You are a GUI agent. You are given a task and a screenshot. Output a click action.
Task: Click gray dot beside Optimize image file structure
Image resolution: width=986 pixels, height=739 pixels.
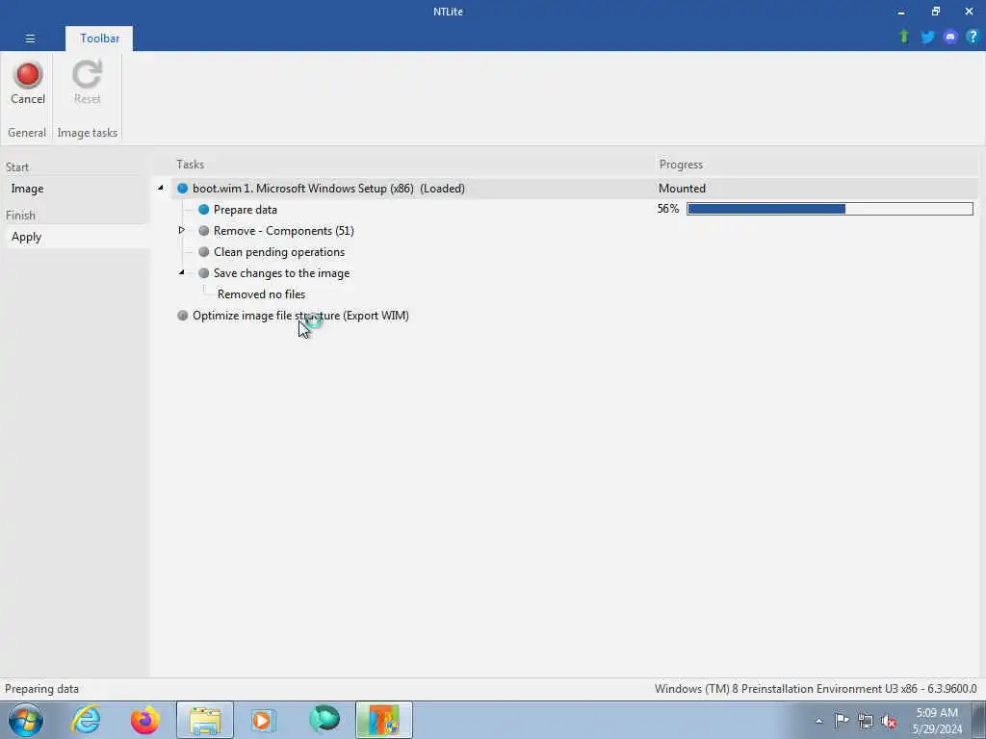point(182,316)
